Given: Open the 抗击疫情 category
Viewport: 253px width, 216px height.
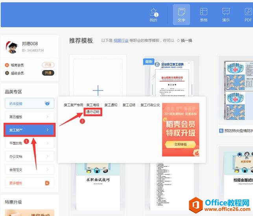Looking at the screenshot, I should tap(30, 103).
